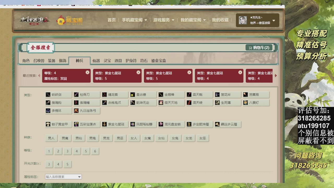Viewport: 334px width, 188px height.
Task: Select the 藕丝步云履 shoes type
Action: [228, 124]
